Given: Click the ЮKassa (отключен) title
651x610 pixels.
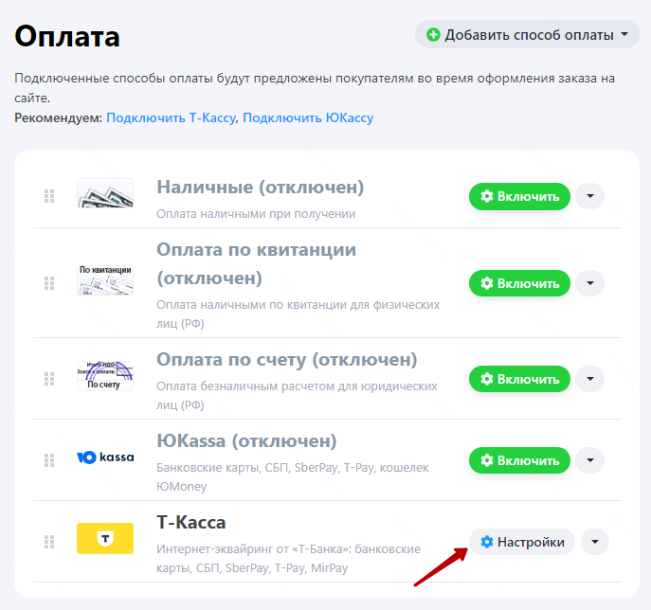Looking at the screenshot, I should tap(246, 441).
